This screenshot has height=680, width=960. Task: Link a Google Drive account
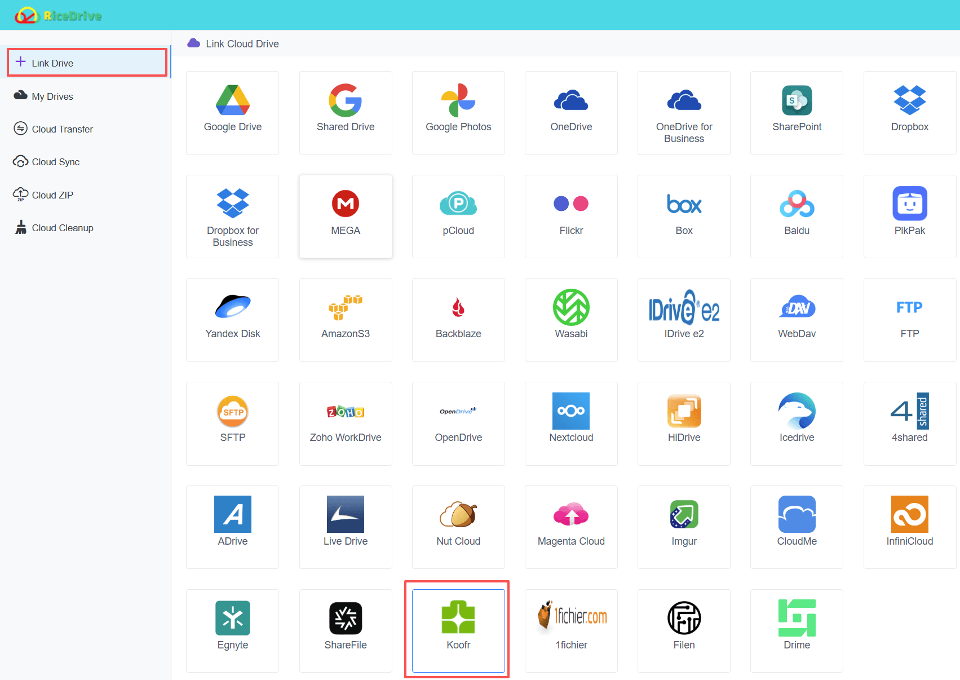(x=233, y=113)
